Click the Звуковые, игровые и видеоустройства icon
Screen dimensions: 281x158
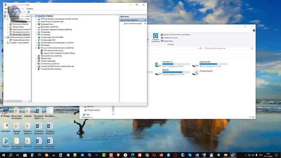coord(39,29)
